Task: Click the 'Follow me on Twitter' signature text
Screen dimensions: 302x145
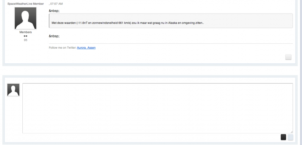Action: coord(63,48)
